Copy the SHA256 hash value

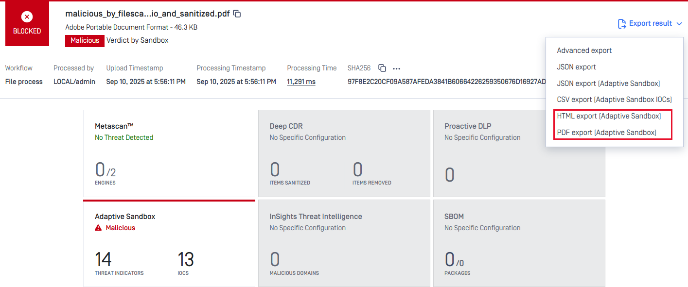click(x=382, y=68)
